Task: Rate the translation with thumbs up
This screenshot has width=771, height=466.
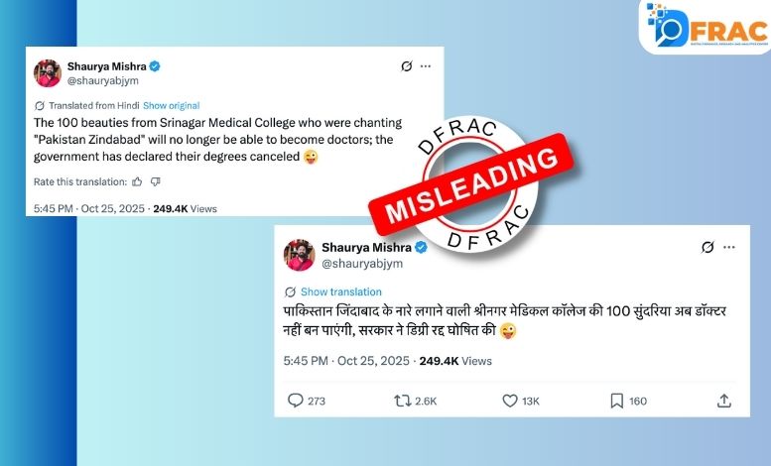Action: pyautogui.click(x=137, y=181)
